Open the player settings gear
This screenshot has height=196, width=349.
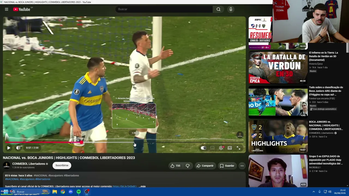pyautogui.click(x=221, y=148)
